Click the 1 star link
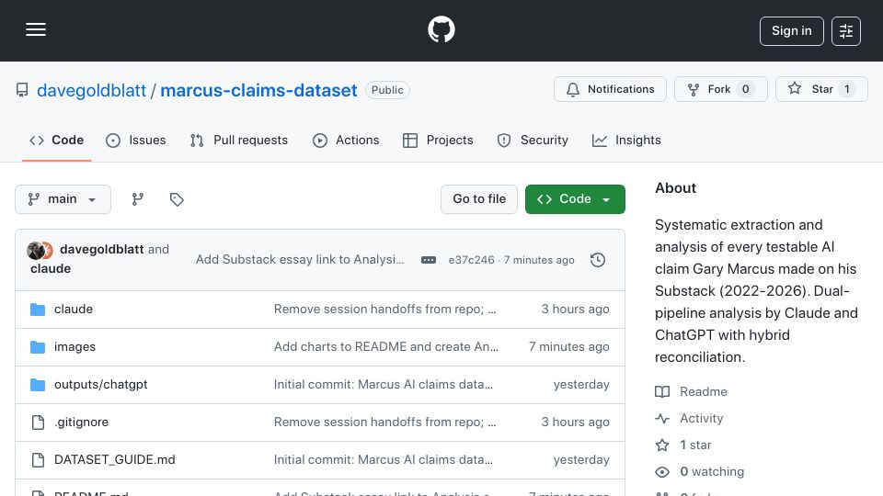This screenshot has height=496, width=883. 695,445
